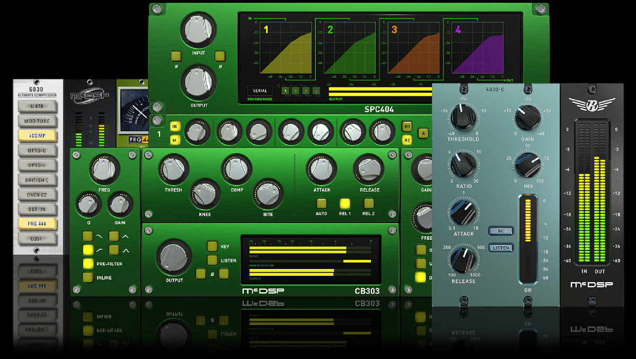Click the RELEASE knob in CB303
This screenshot has width=636, height=359.
pos(369,170)
